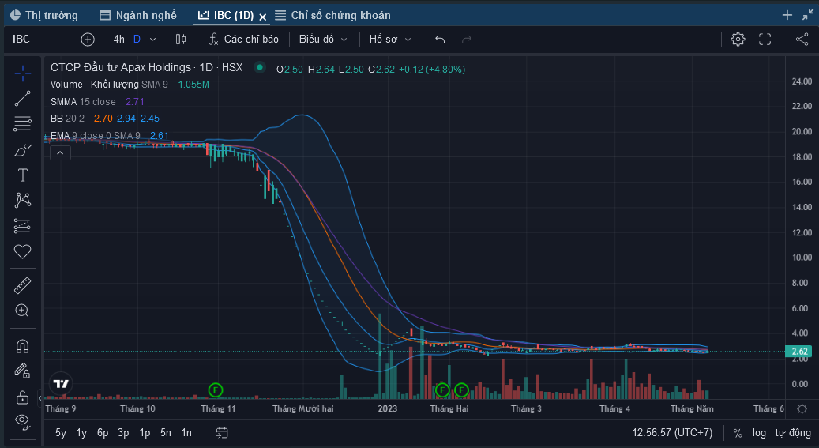This screenshot has height=448, width=819.
Task: Select the brush drawing tool
Action: 22,150
